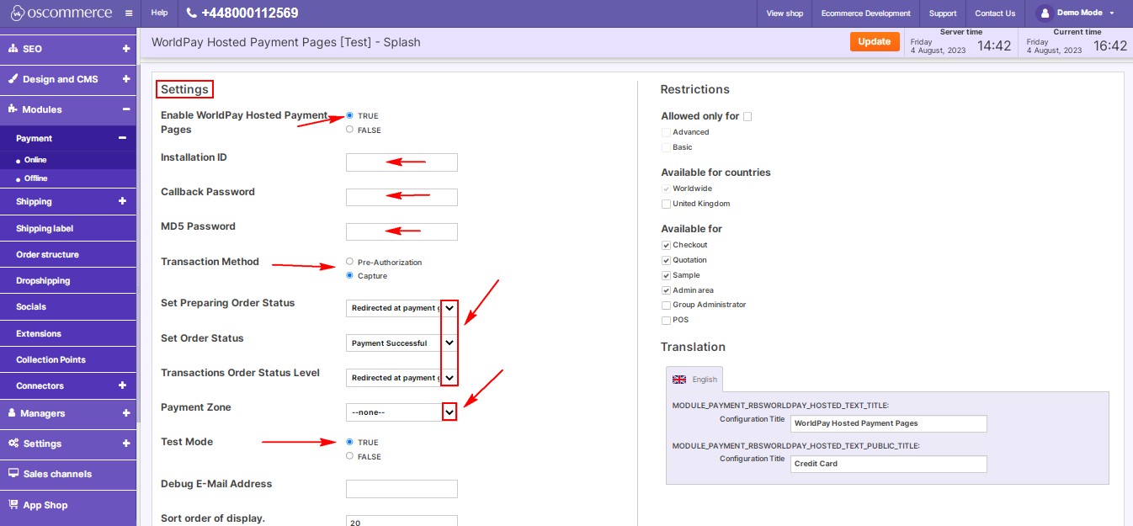Uncheck the Admin area checkbox
Screen dimensions: 1133x526
coord(666,290)
